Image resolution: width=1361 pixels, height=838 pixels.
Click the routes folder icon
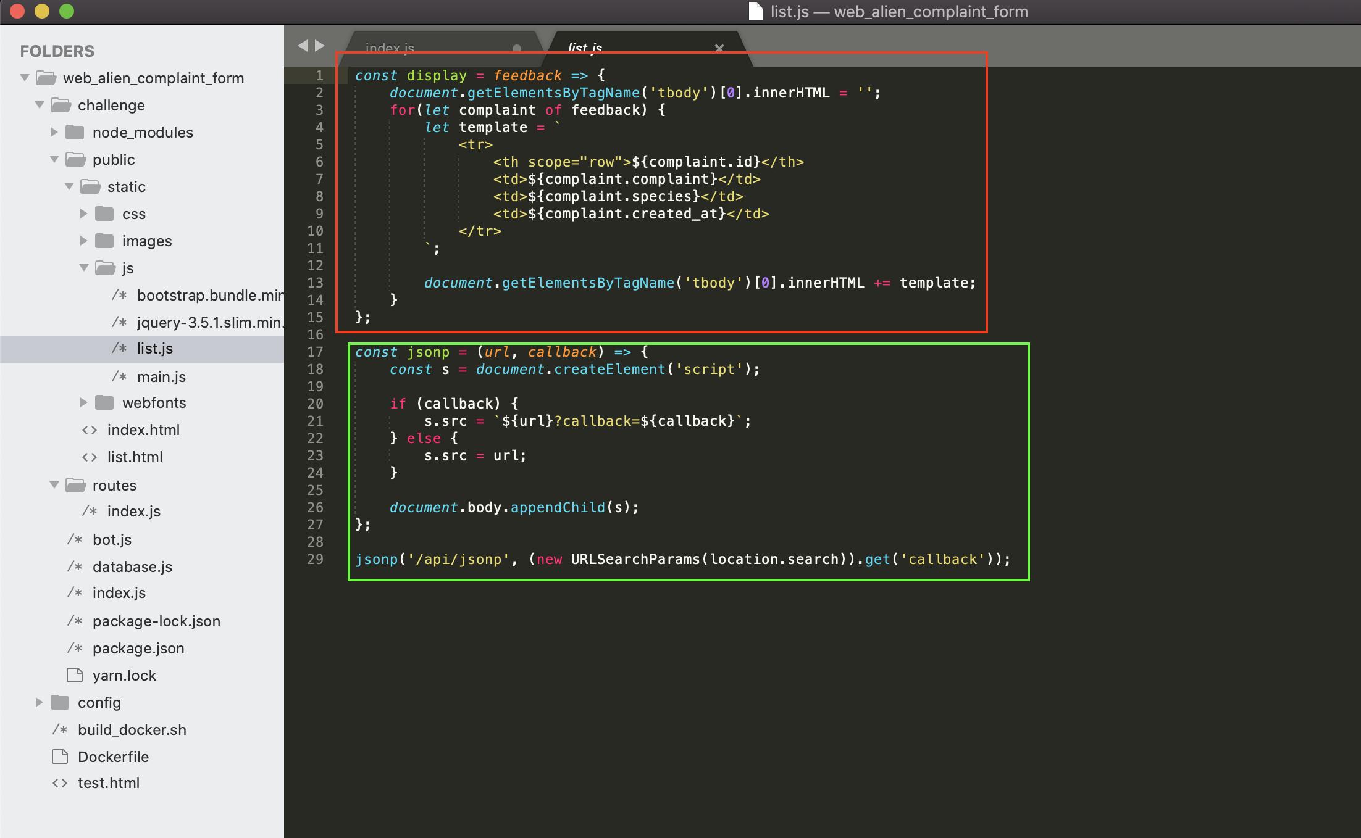click(x=75, y=485)
